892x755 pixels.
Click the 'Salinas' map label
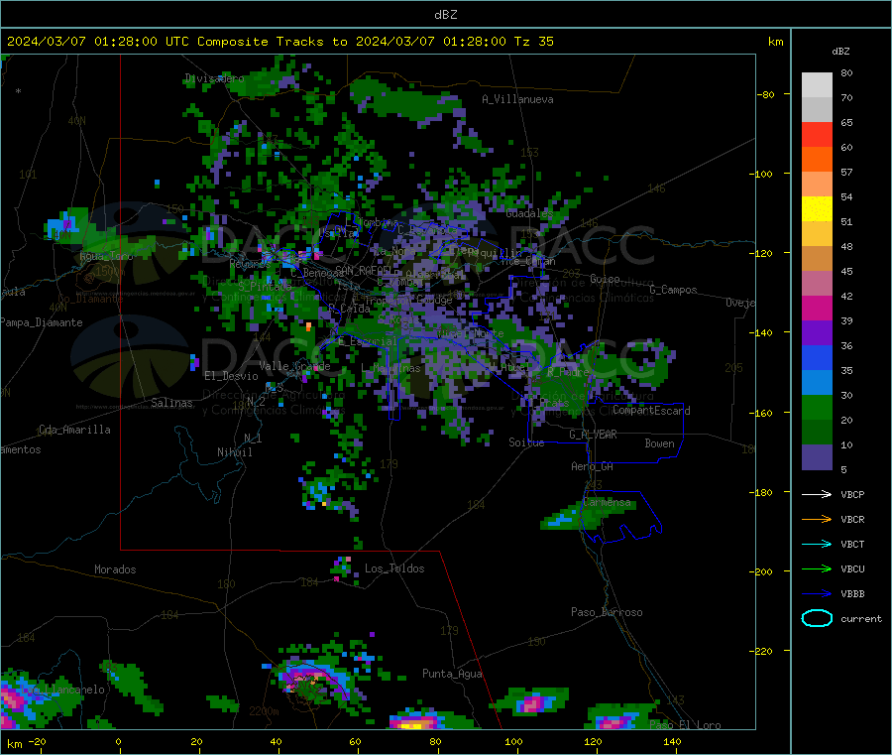171,403
